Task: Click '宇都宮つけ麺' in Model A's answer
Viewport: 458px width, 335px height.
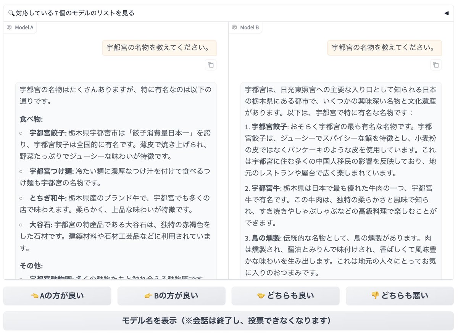Action: click(52, 171)
